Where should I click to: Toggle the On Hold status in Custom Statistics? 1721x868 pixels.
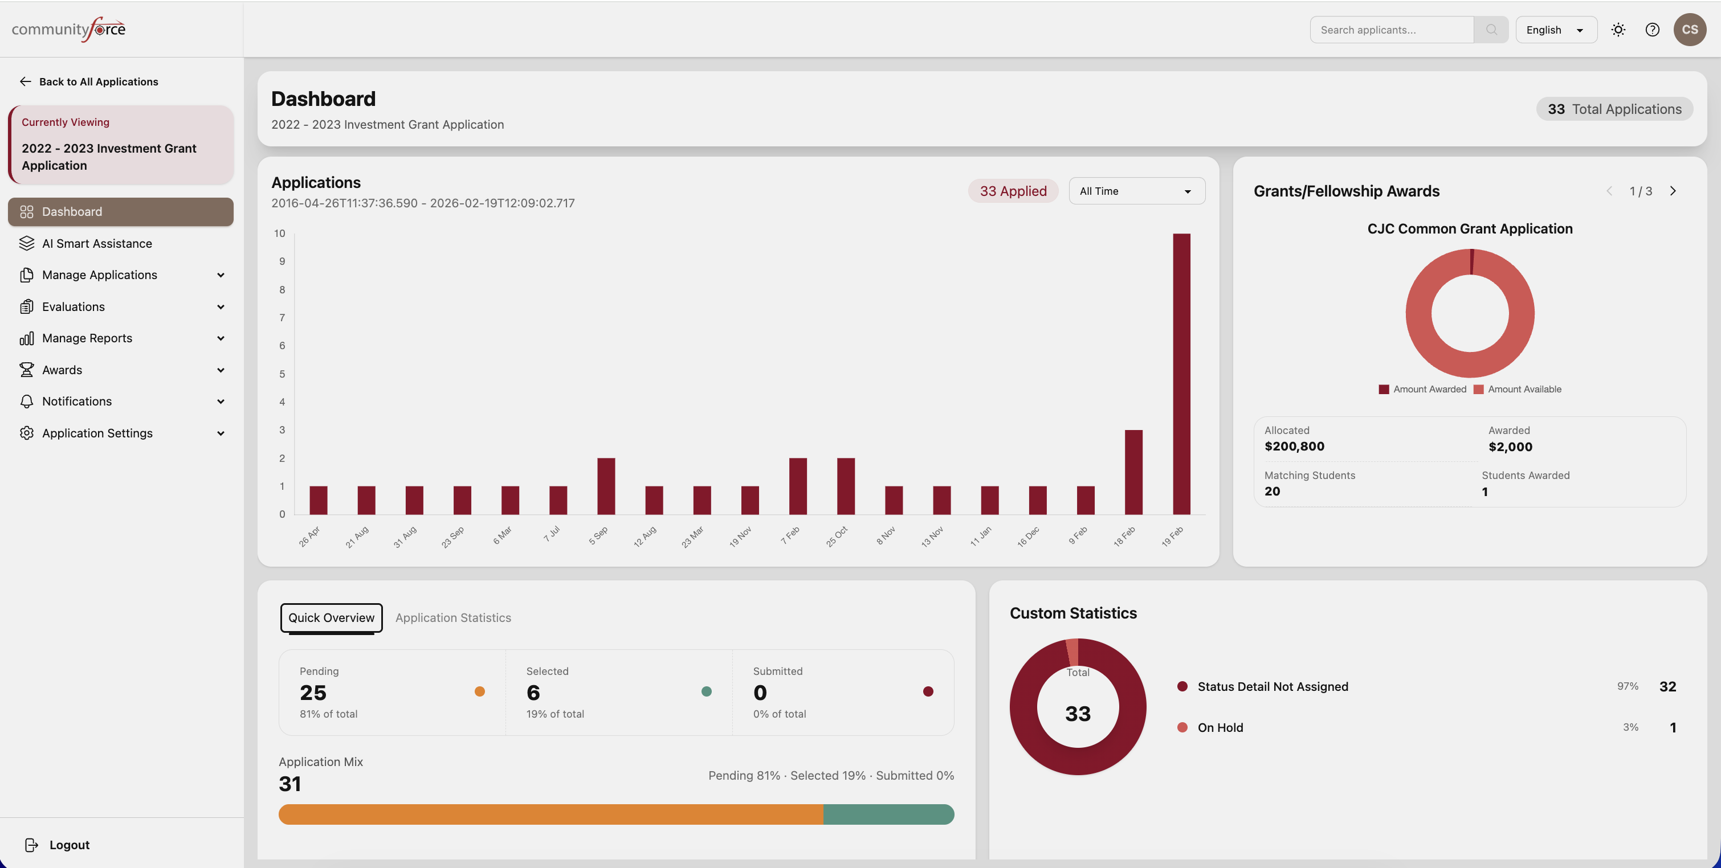(x=1220, y=727)
